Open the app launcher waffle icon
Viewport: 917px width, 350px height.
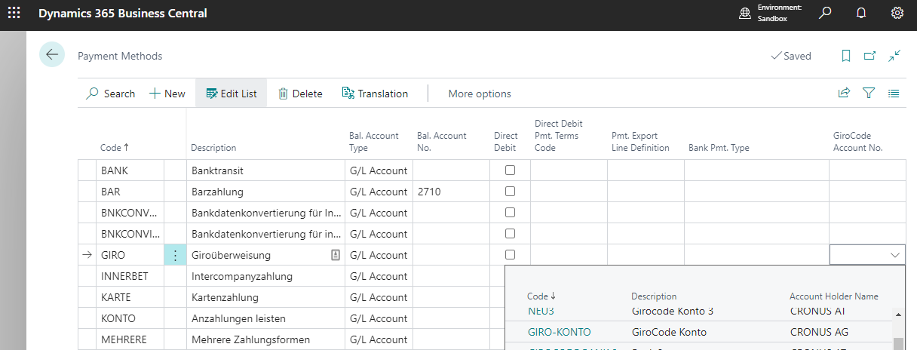coord(14,14)
